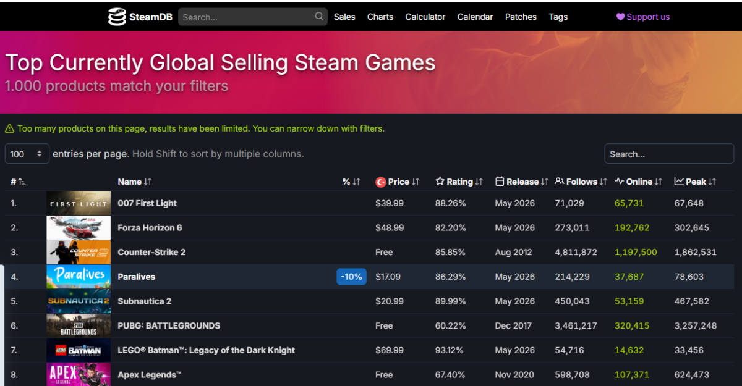Open the Apex Legends thumbnail
The width and height of the screenshot is (742, 386).
click(x=79, y=374)
